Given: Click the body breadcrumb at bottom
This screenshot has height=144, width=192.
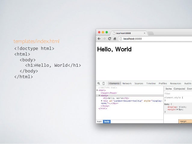Looking at the screenshot, I should tap(107, 122).
